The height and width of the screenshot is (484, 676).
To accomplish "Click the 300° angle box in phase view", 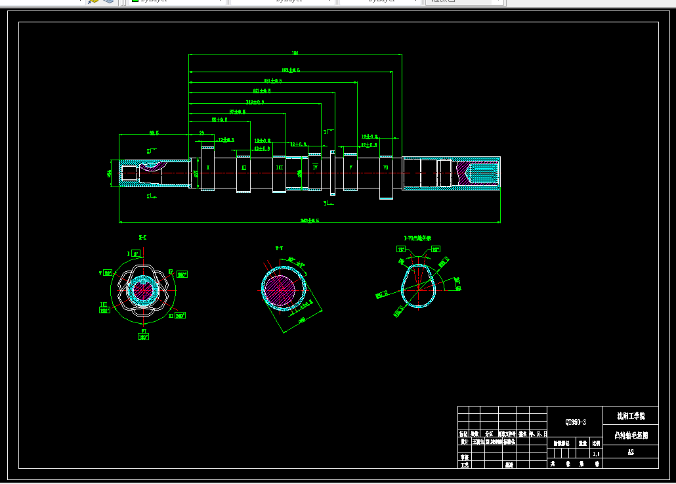I will [182, 275].
